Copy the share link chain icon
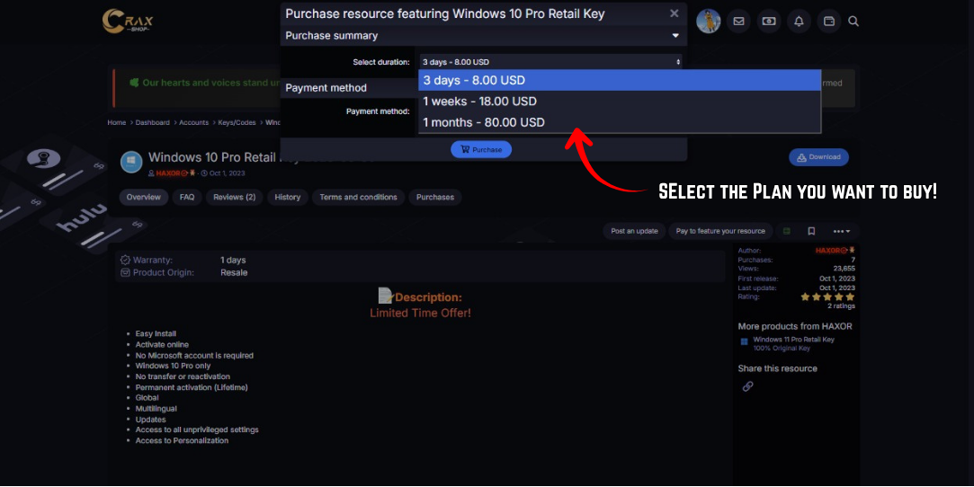This screenshot has height=487, width=974. pyautogui.click(x=747, y=386)
